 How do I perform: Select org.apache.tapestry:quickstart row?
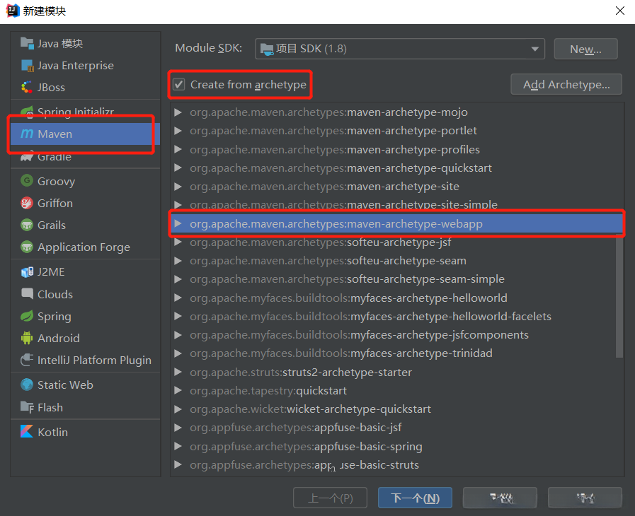(396, 391)
